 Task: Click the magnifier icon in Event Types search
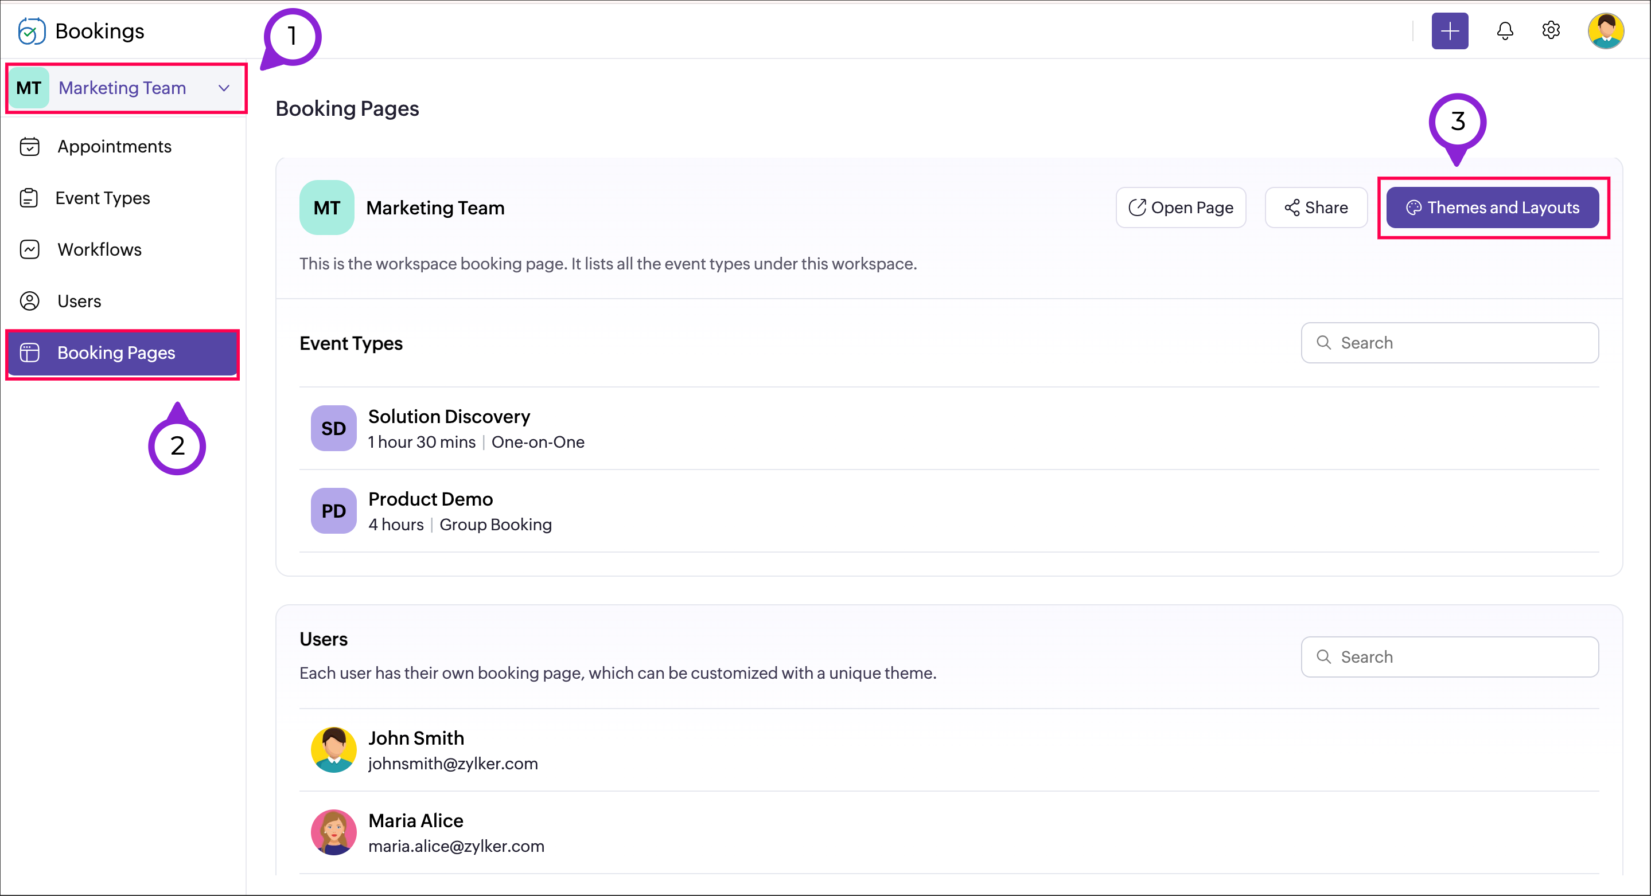pyautogui.click(x=1323, y=343)
